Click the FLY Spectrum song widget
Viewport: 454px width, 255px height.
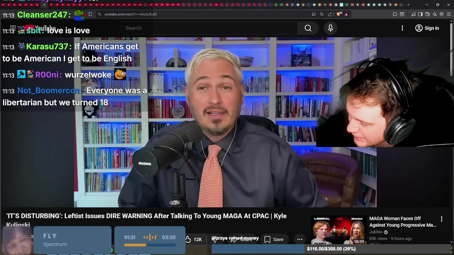pyautogui.click(x=72, y=240)
